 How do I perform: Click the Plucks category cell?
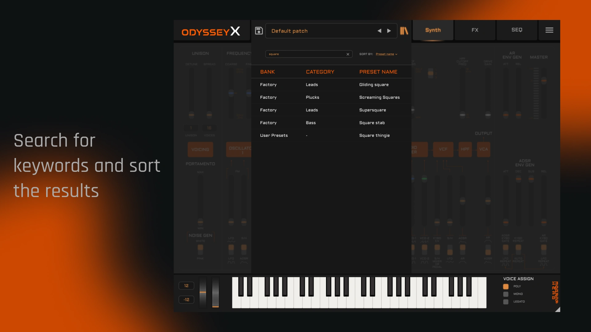coord(312,97)
